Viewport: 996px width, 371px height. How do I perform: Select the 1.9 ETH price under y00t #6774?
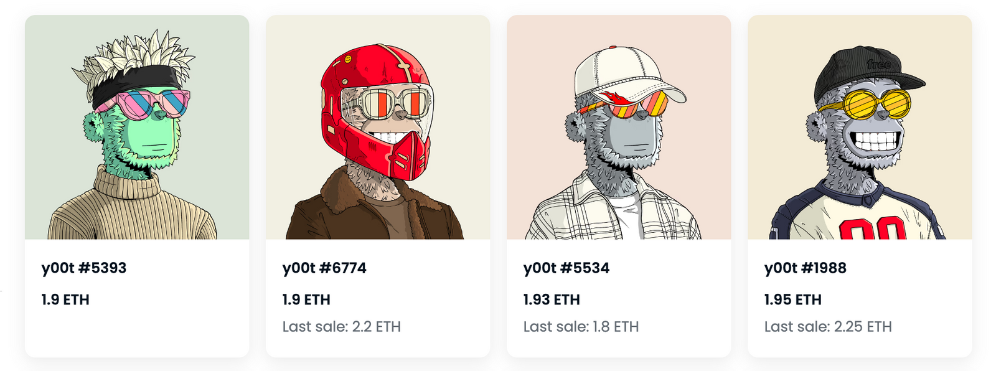[306, 299]
